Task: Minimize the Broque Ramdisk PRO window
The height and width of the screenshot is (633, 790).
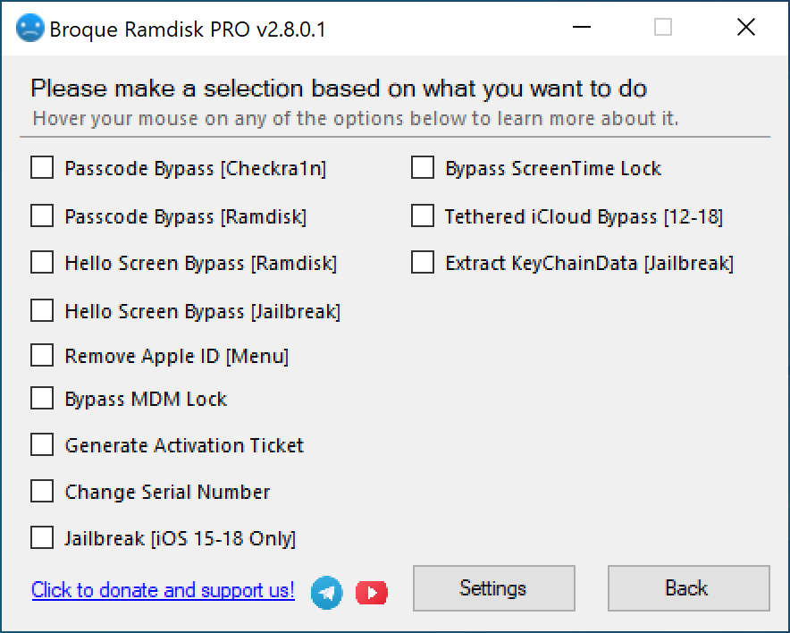Action: pos(582,27)
